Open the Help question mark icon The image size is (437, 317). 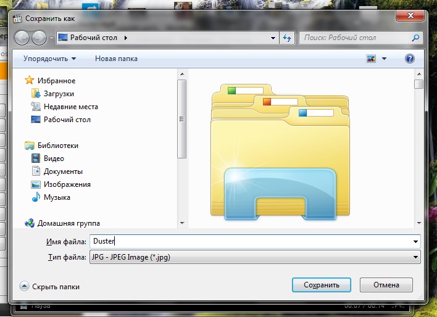tap(409, 59)
